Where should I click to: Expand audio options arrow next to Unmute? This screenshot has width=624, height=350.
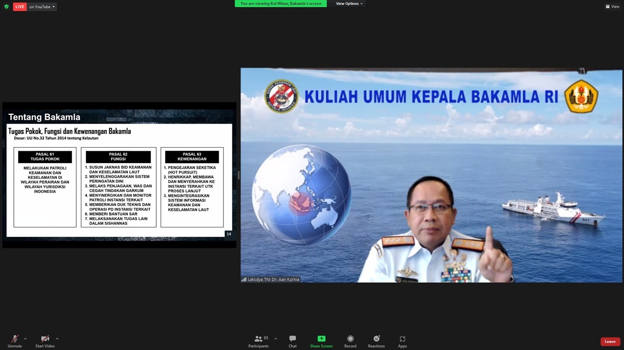25,339
